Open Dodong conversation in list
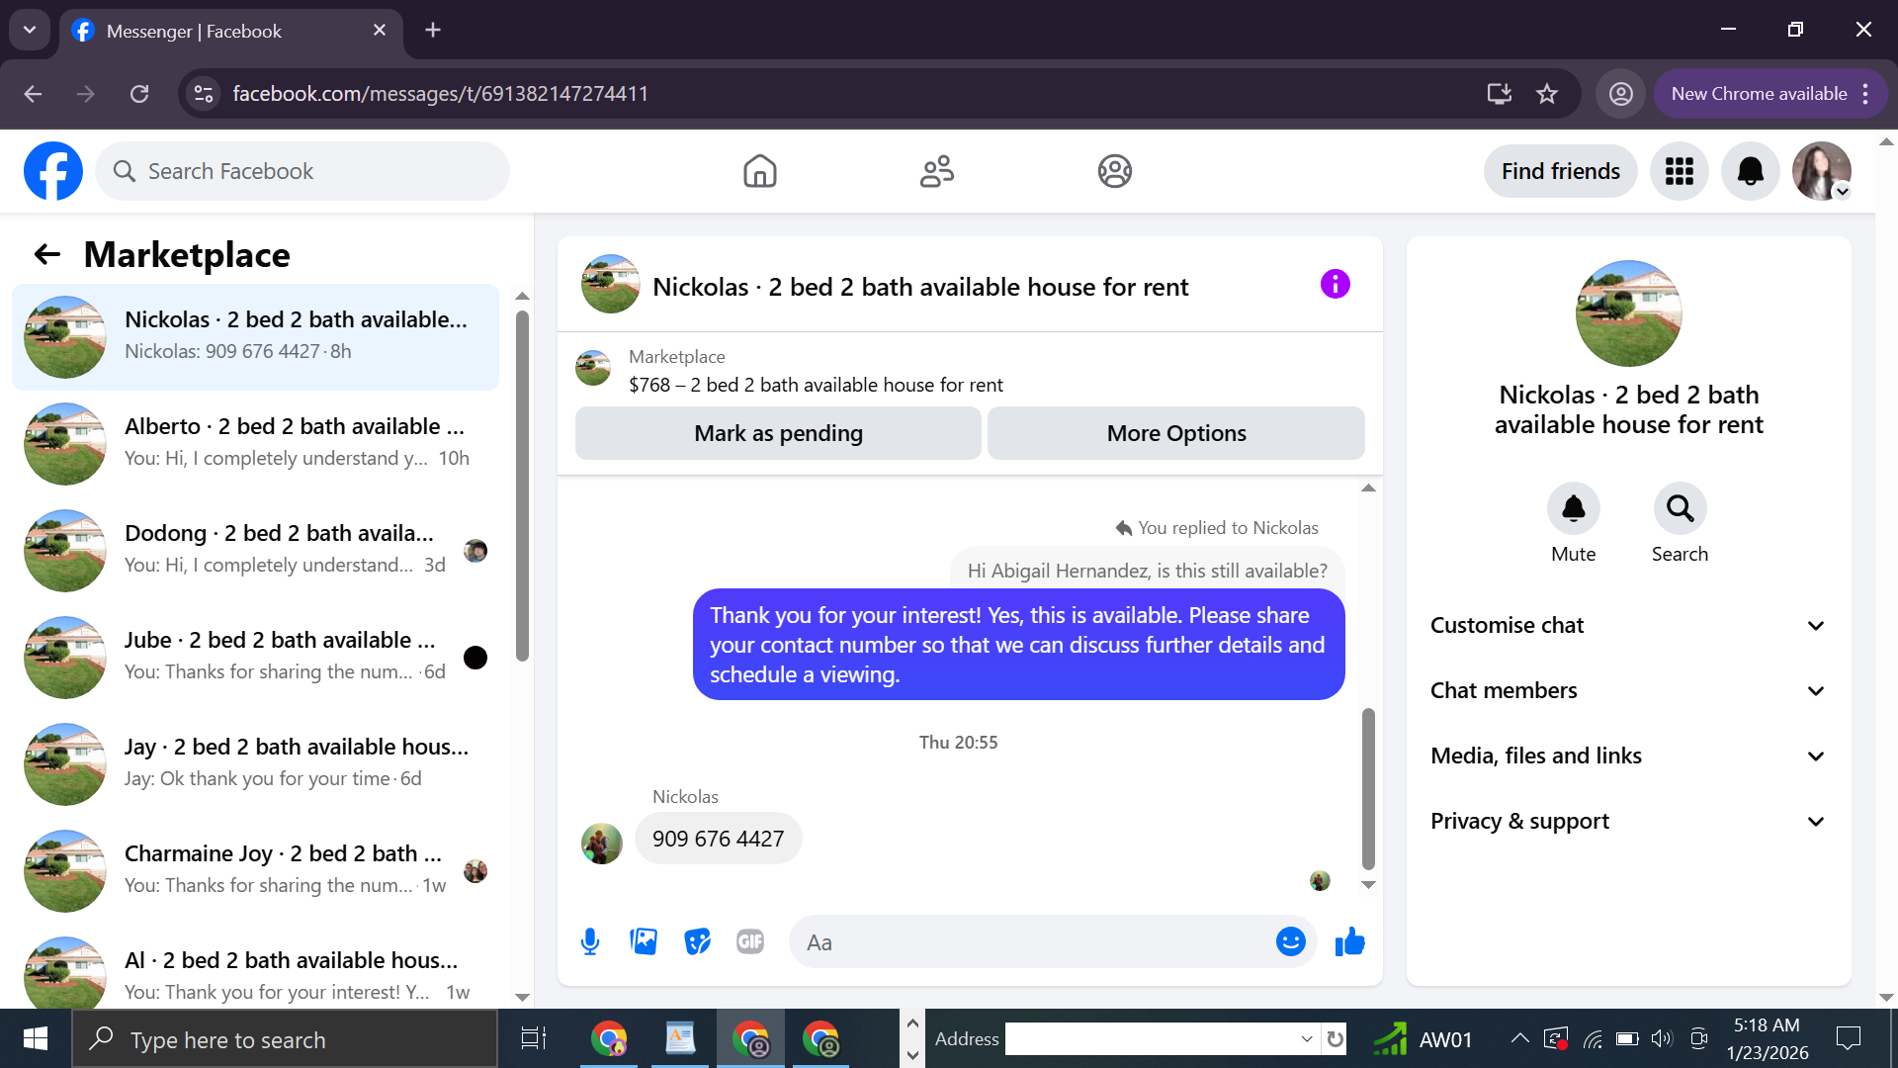This screenshot has height=1068, width=1898. click(x=255, y=550)
